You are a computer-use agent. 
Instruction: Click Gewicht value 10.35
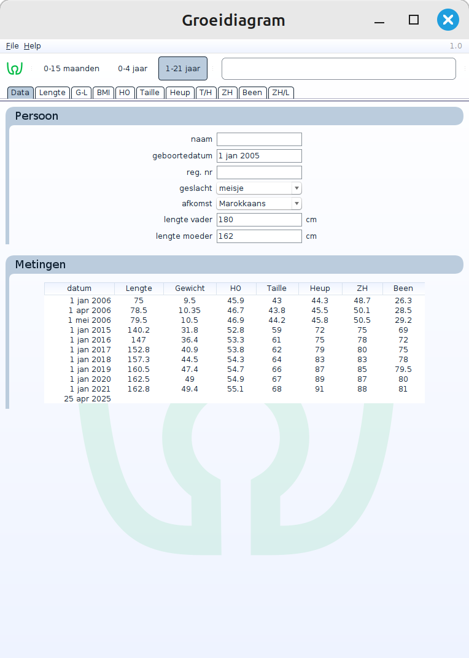190,311
